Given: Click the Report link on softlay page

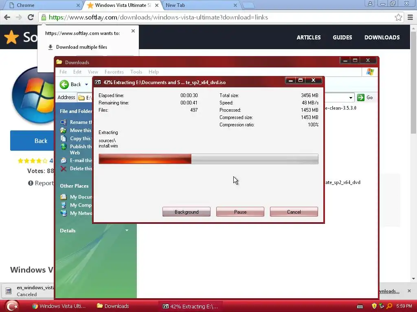Looking at the screenshot, I should [x=41, y=183].
